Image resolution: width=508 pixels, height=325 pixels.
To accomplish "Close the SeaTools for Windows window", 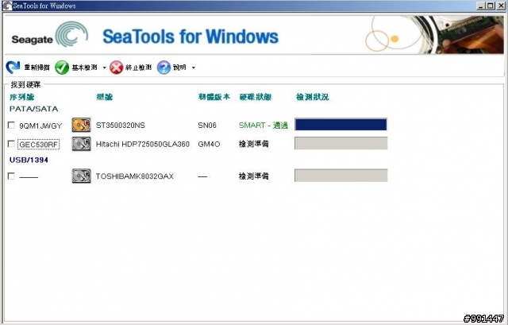I will [501, 6].
